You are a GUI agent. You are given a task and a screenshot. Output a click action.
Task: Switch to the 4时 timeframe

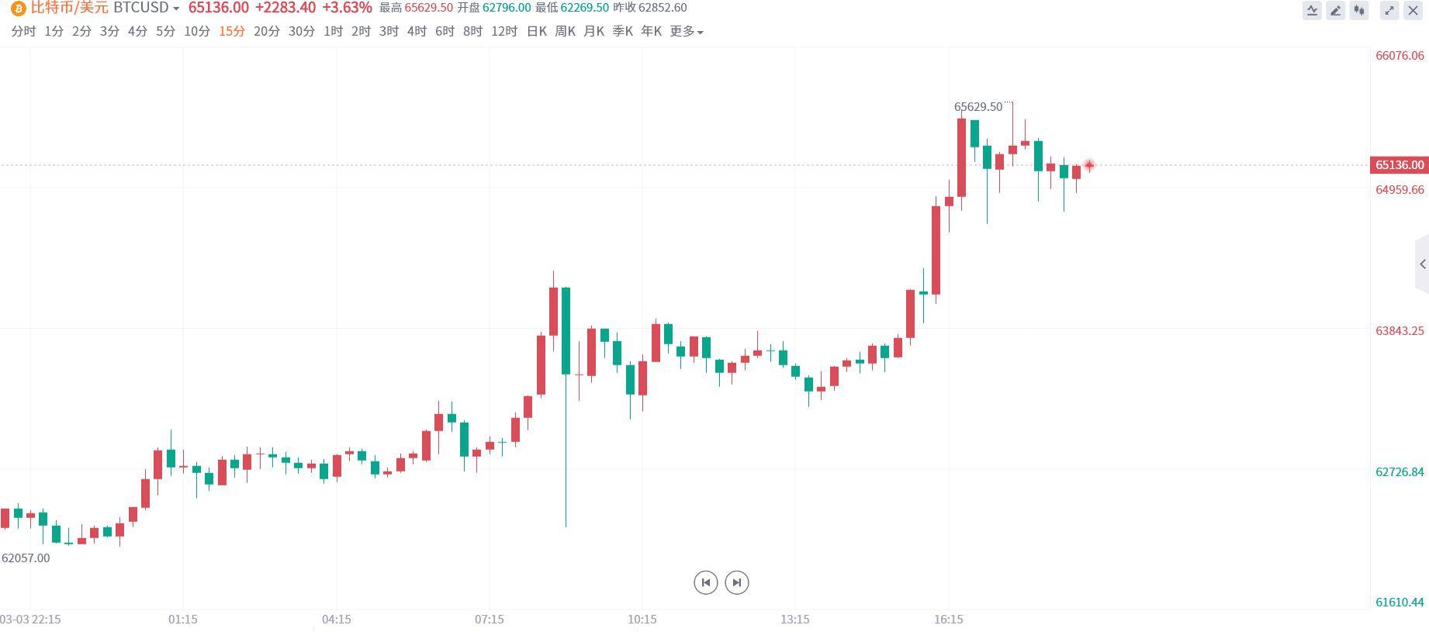click(417, 32)
